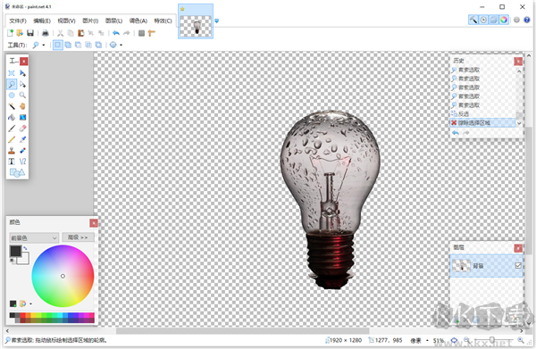Viewport: 536px width, 349px height.
Task: Select the Pan hand tool
Action: pos(22,106)
